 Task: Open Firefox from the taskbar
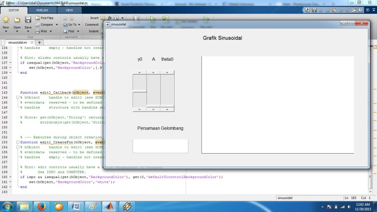point(41,206)
